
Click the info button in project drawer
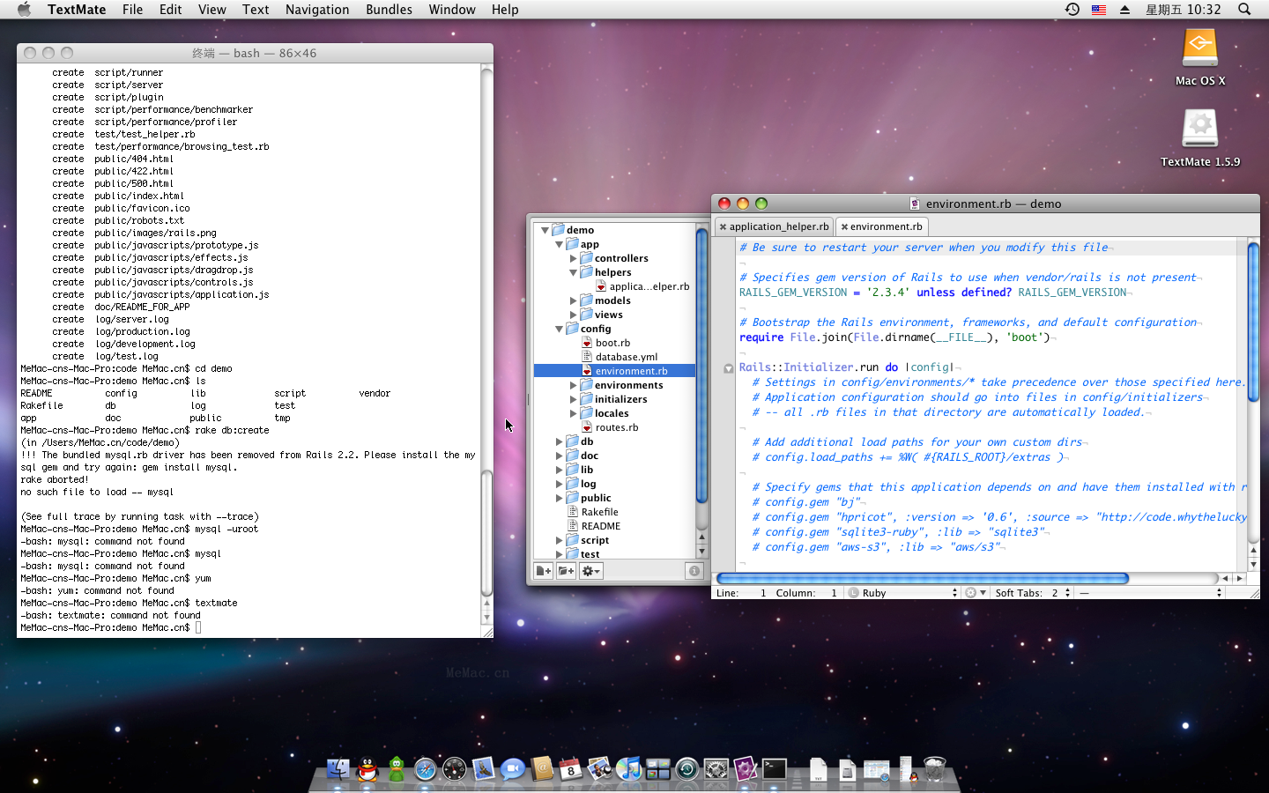(x=694, y=571)
